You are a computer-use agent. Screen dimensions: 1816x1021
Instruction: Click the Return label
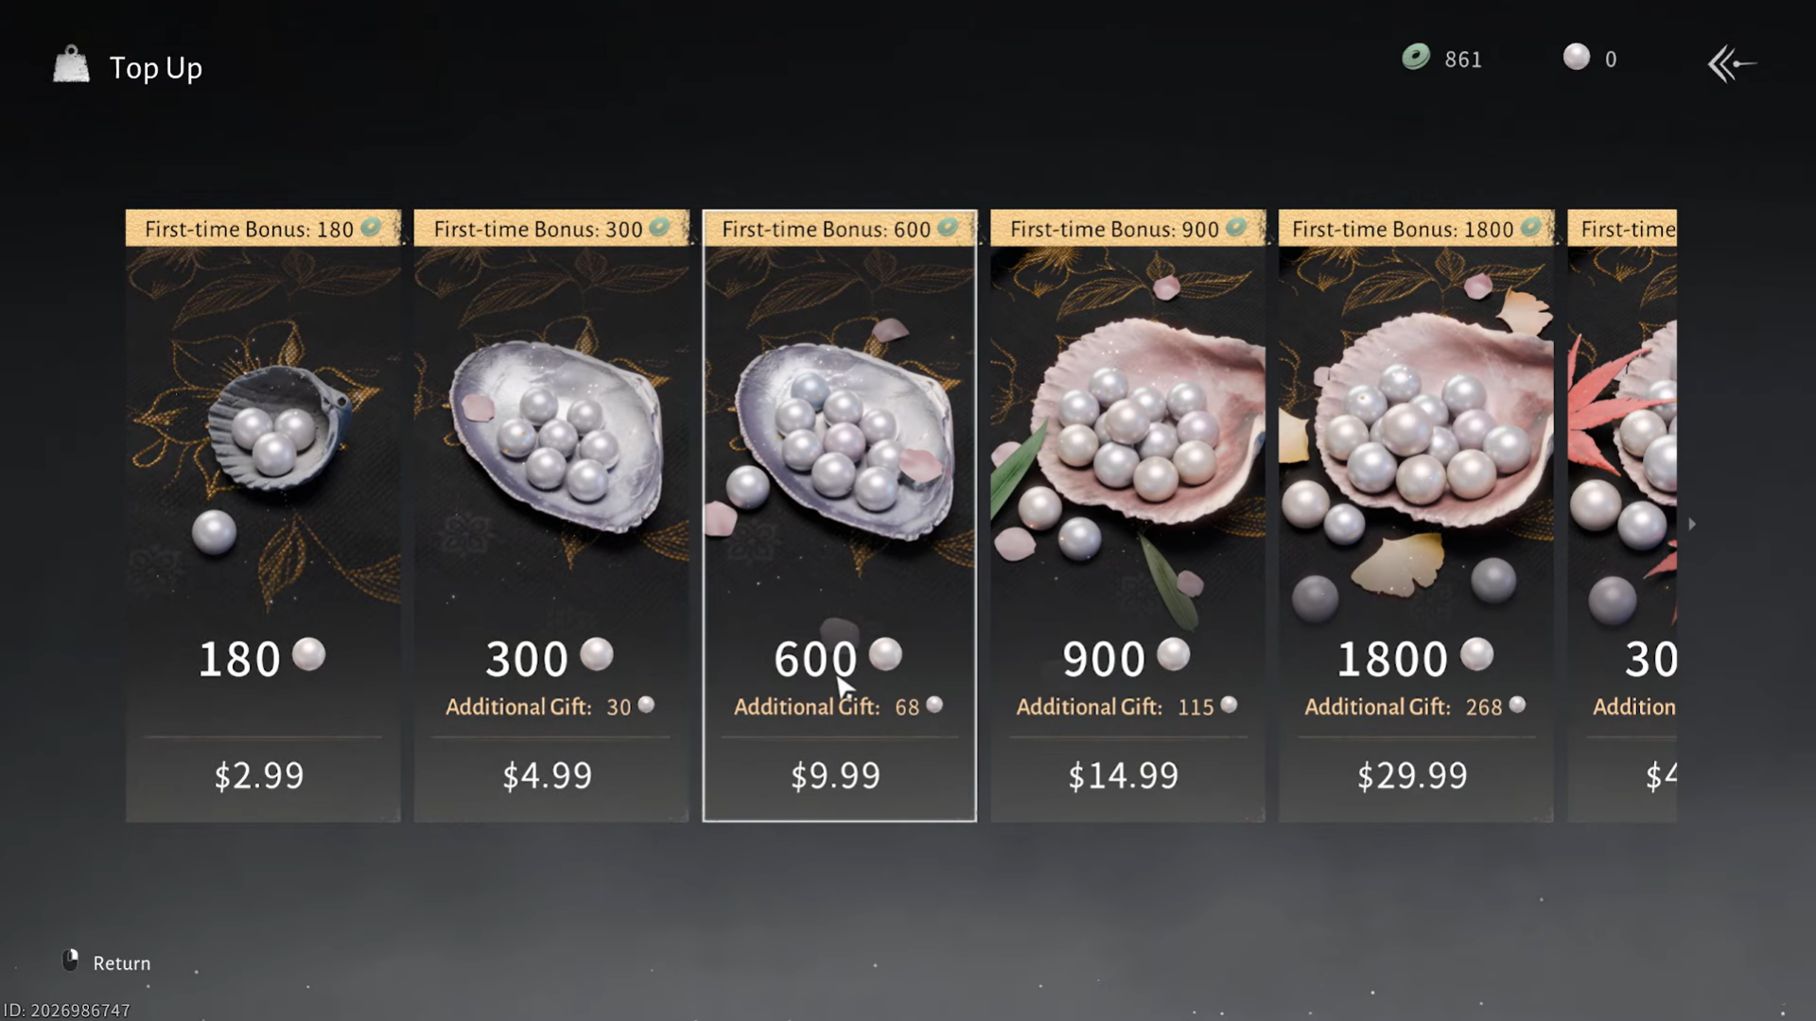(x=122, y=963)
